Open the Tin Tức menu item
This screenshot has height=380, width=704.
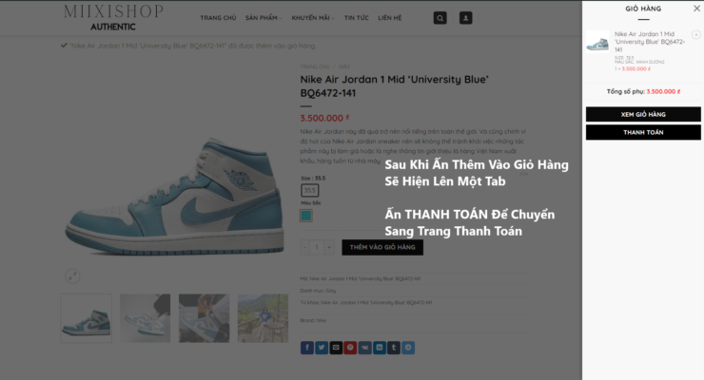[x=357, y=18]
